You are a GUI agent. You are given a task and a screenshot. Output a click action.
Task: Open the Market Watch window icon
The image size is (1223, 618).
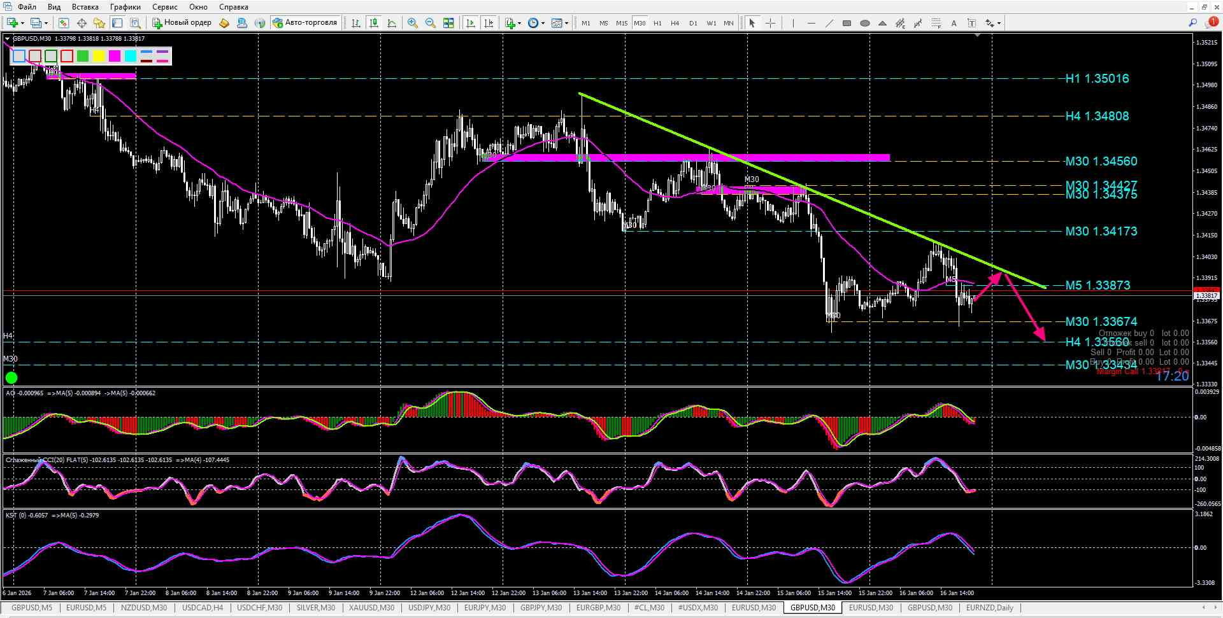coord(64,23)
